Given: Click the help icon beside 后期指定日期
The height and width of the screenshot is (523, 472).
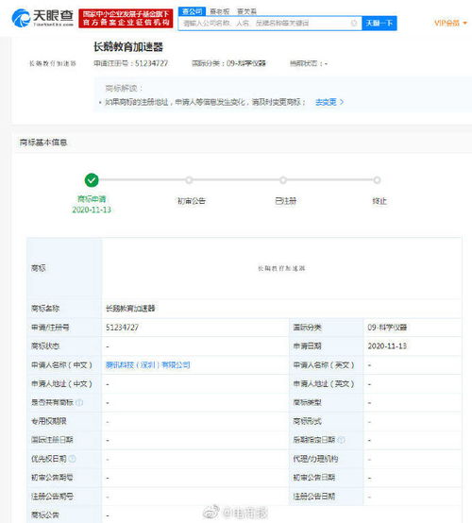Looking at the screenshot, I should click(x=341, y=440).
